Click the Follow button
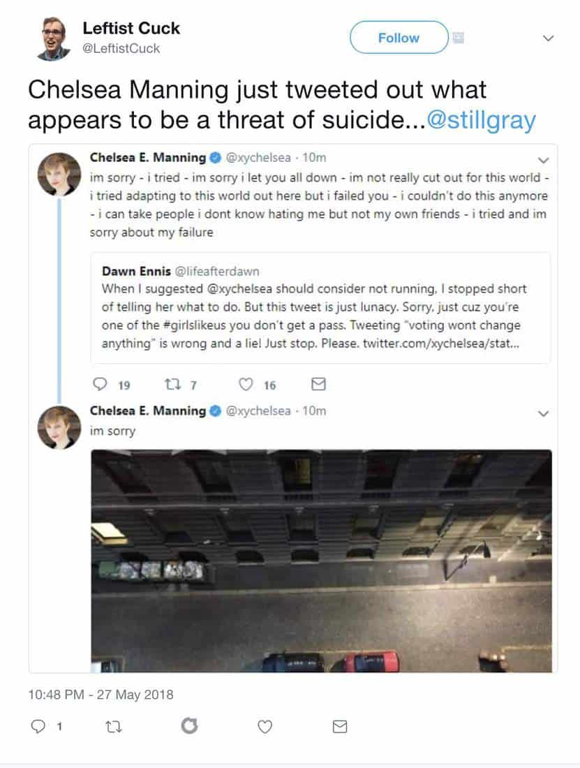This screenshot has width=580, height=768. coord(399,38)
